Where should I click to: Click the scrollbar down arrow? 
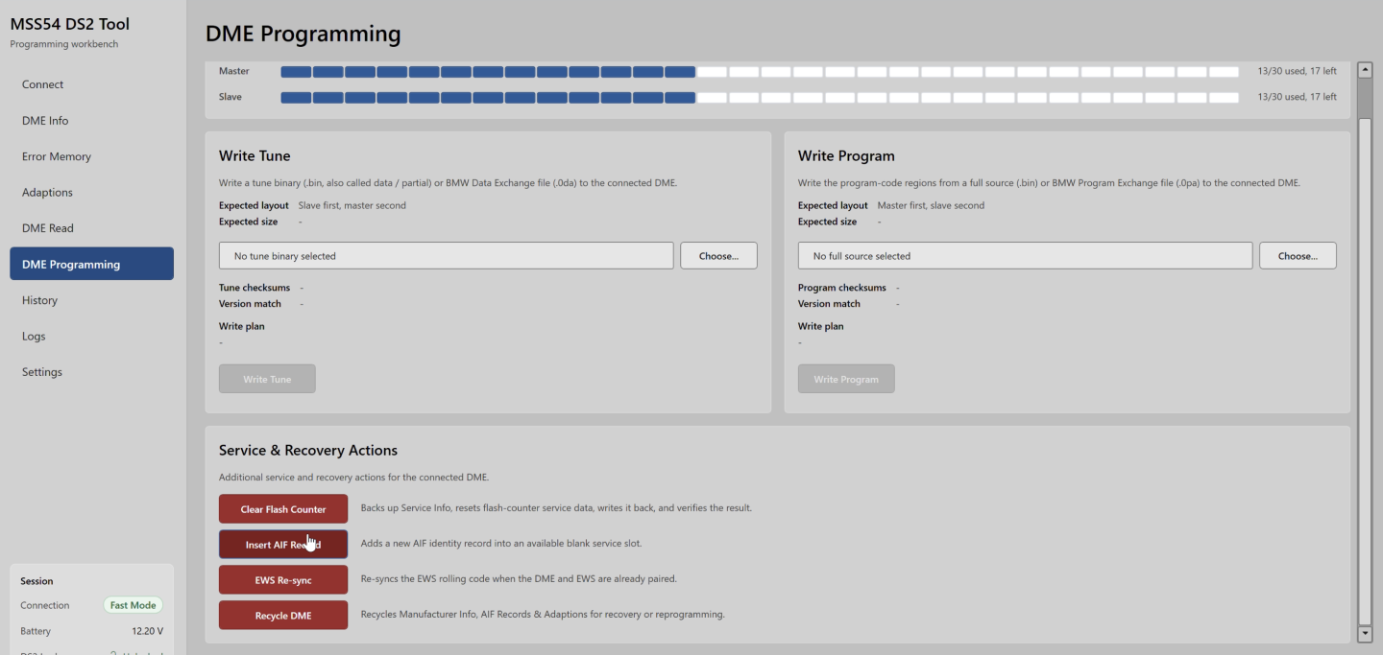[1365, 634]
